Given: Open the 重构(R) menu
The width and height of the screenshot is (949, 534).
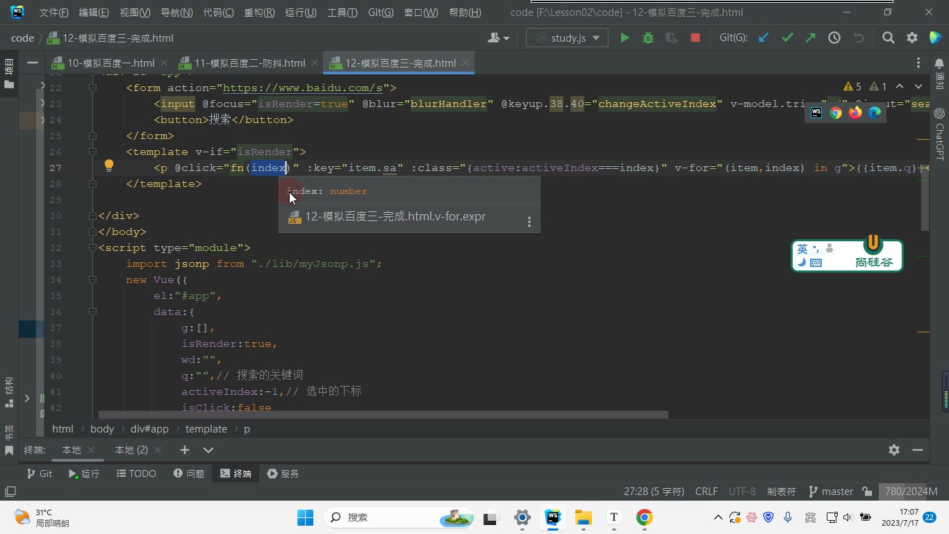Looking at the screenshot, I should point(259,13).
